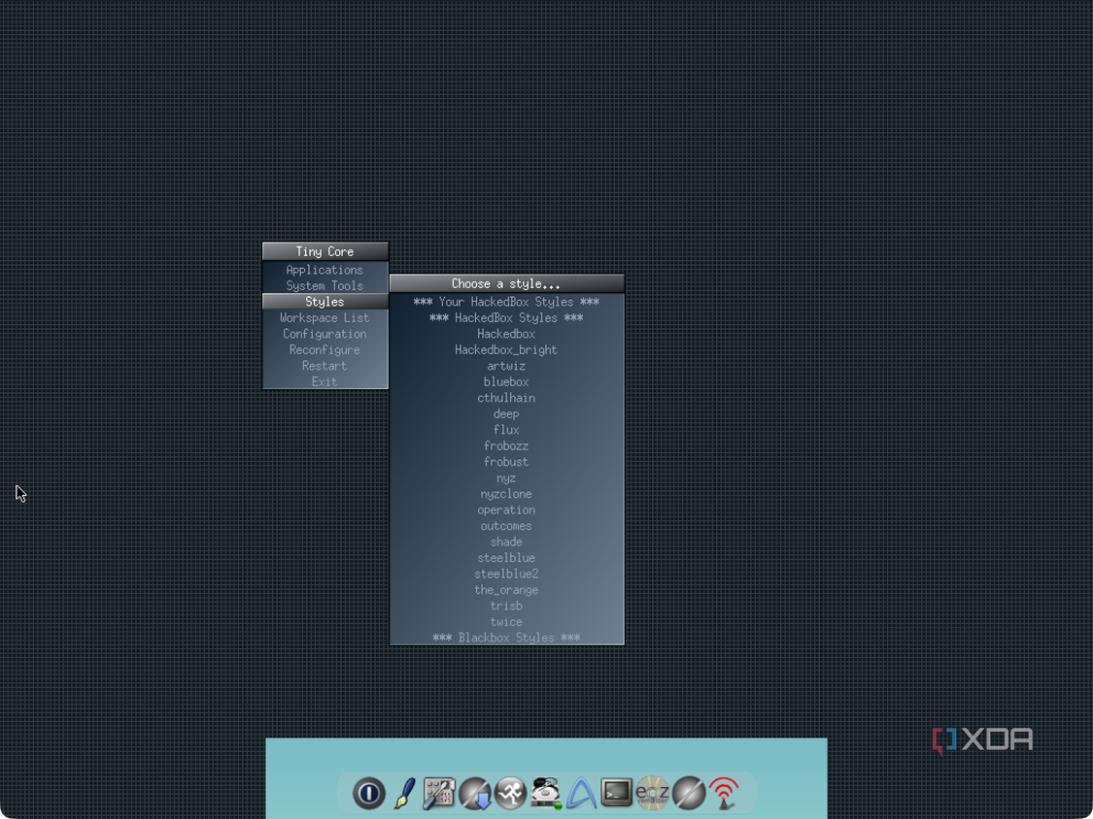Launch the Terminal monitor icon in dock
Viewport: 1093px width, 819px height.
(x=617, y=793)
